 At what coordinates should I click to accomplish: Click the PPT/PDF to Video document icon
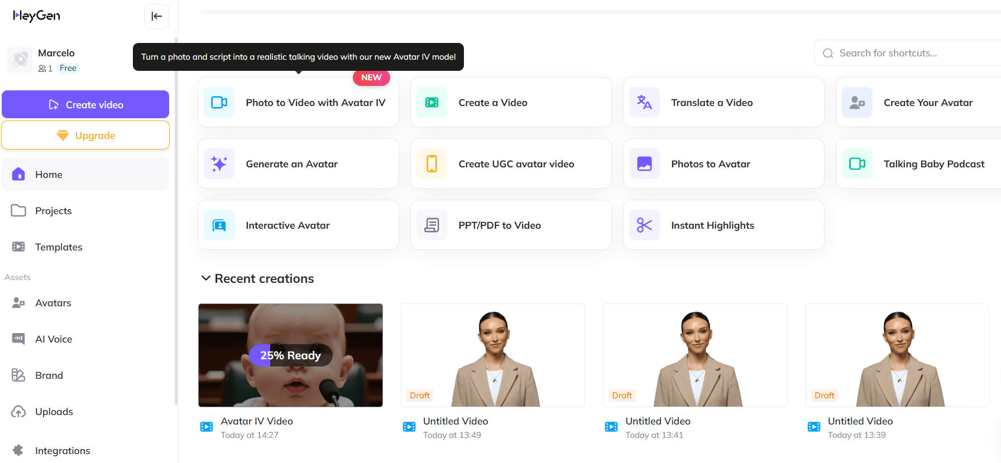click(432, 225)
